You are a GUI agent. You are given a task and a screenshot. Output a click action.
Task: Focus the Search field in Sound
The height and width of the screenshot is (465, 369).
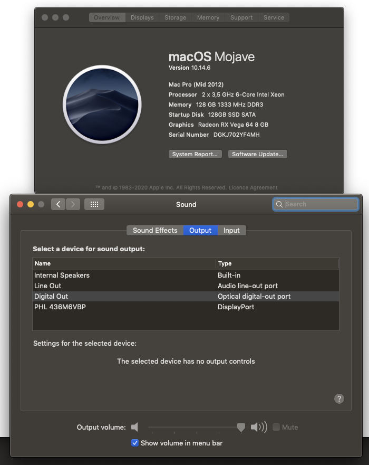click(316, 204)
